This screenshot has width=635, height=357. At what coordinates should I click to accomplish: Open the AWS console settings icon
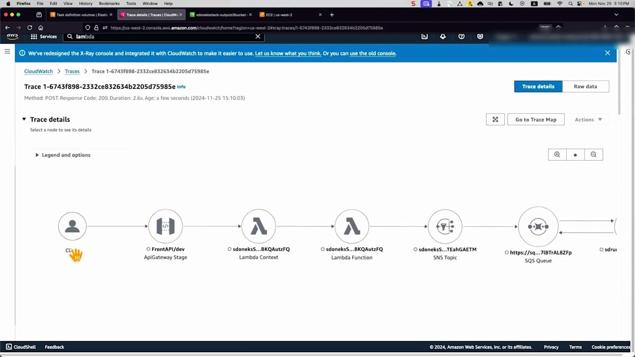(480, 36)
